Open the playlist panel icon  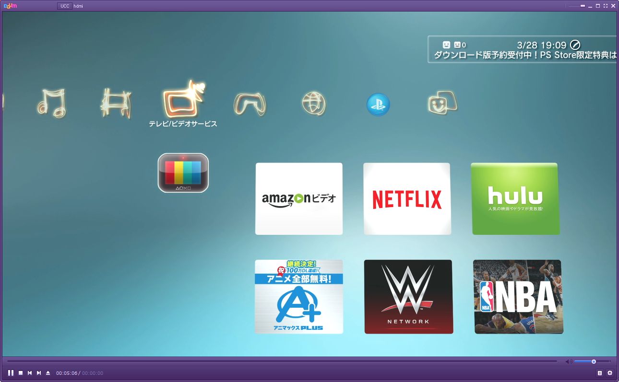(600, 373)
